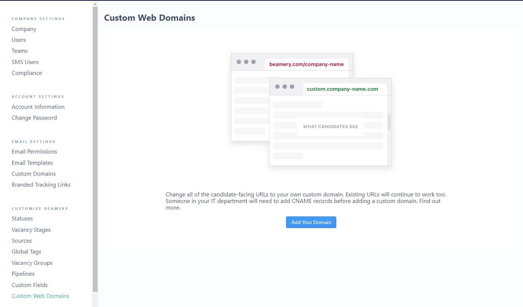
Task: Navigate to Vacancy Groups
Action: 32,263
